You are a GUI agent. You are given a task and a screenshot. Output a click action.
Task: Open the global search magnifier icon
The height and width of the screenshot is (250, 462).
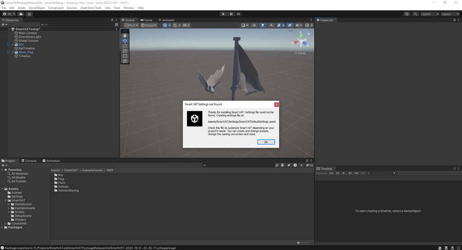point(415,14)
